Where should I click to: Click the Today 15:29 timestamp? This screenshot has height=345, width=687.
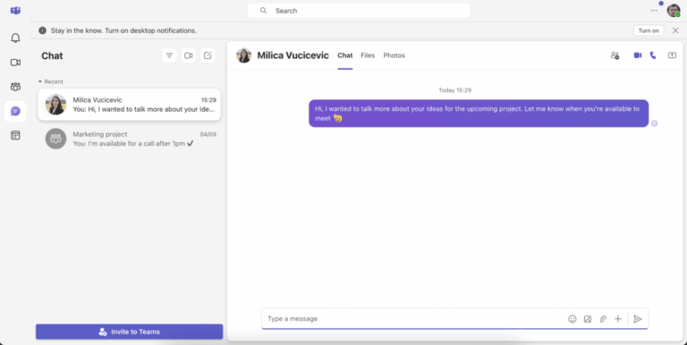pos(454,90)
